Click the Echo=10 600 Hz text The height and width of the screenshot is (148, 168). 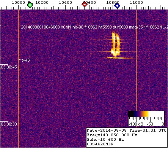pyautogui.click(x=105, y=140)
